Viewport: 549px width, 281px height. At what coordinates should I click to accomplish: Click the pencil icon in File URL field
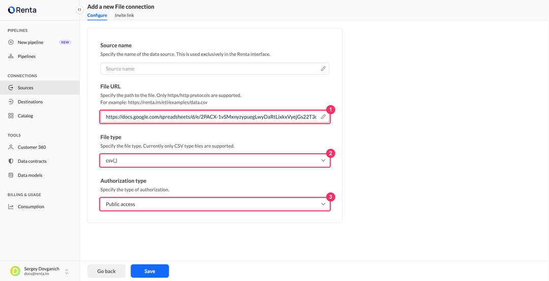click(x=323, y=117)
